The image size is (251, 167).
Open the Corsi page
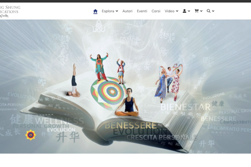[x=156, y=11]
